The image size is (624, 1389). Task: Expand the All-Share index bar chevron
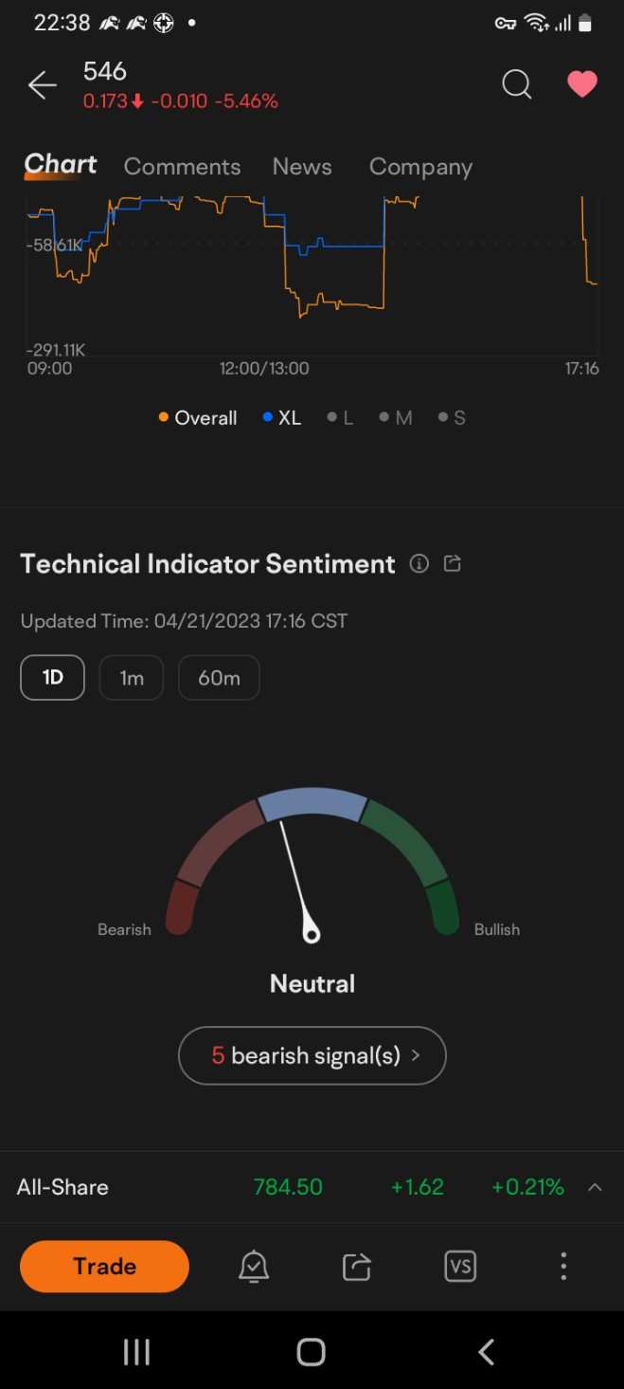(x=595, y=1187)
